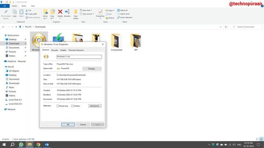Viewport: 264px width, 148px height.
Task: Select Music in navigation pane
Action: point(10,88)
